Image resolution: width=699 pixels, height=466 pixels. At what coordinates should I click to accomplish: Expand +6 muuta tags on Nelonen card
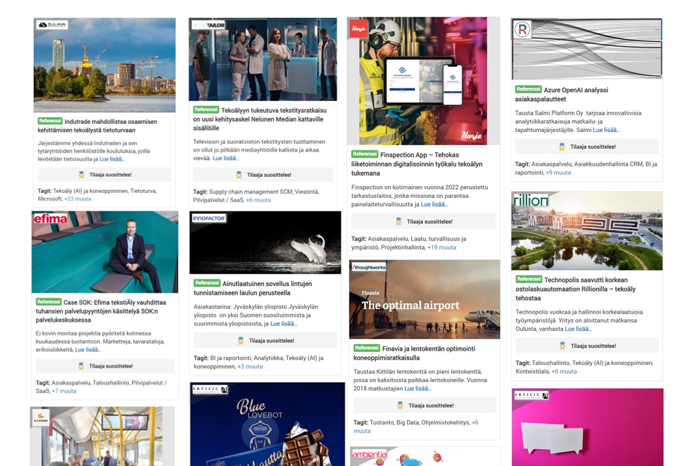point(258,200)
